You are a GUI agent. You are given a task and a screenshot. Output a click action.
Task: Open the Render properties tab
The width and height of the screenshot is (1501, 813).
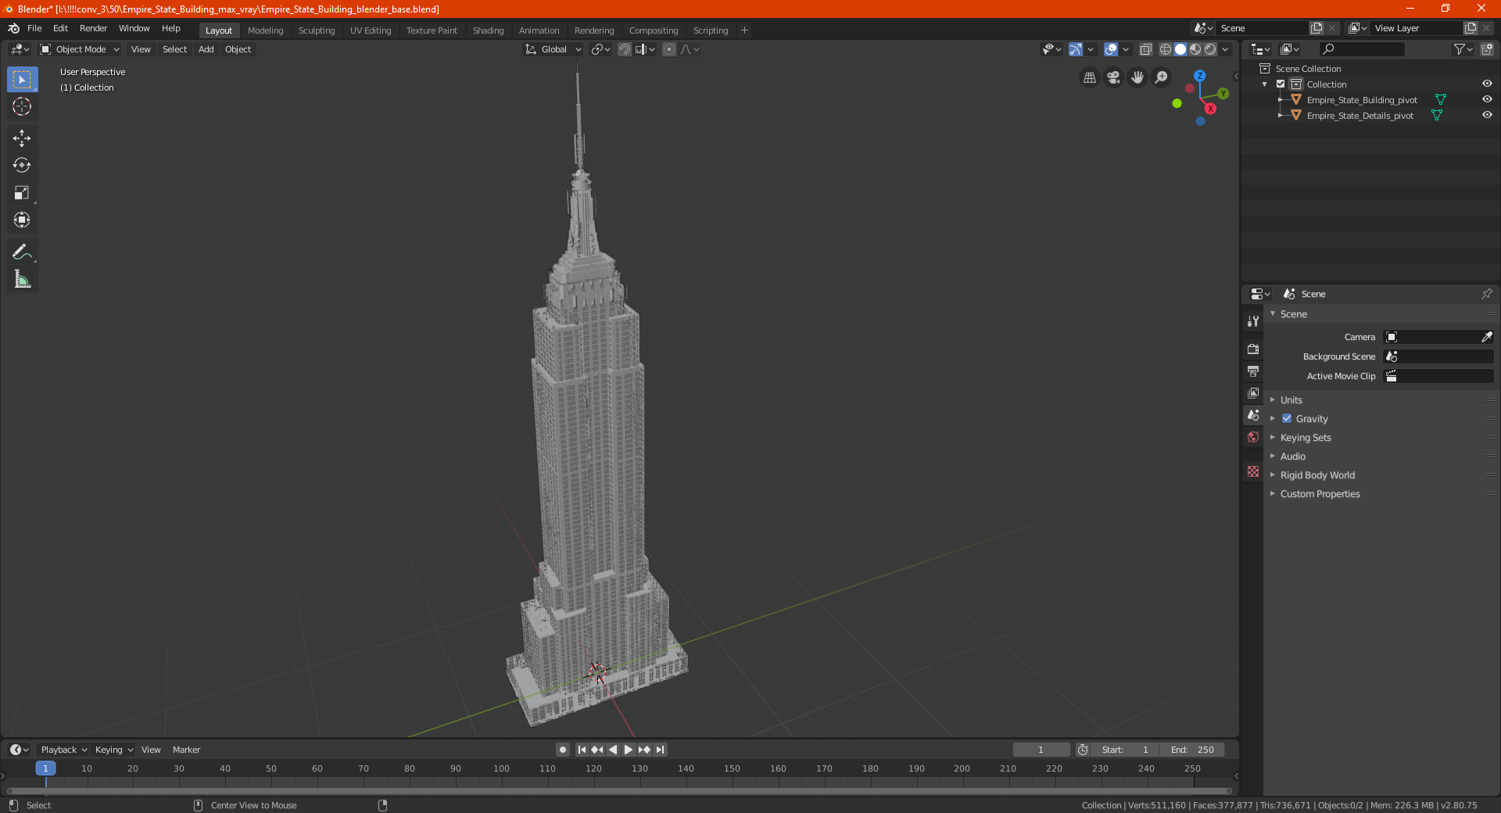[1253, 349]
